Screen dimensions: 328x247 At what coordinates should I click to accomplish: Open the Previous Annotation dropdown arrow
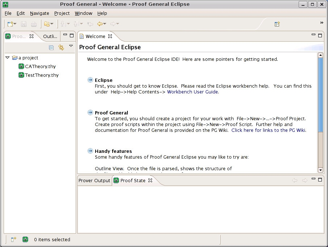81,24
